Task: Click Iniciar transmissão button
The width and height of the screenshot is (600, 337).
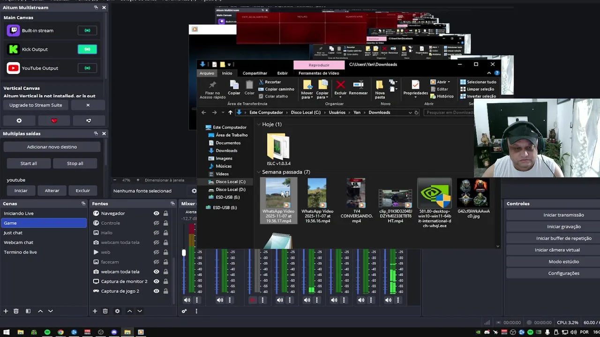Action: coord(563,215)
